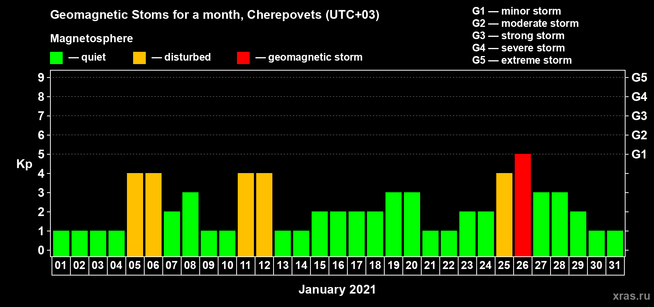654x307 pixels.
Task: Select the orange bar for day 25
Action: tap(504, 215)
